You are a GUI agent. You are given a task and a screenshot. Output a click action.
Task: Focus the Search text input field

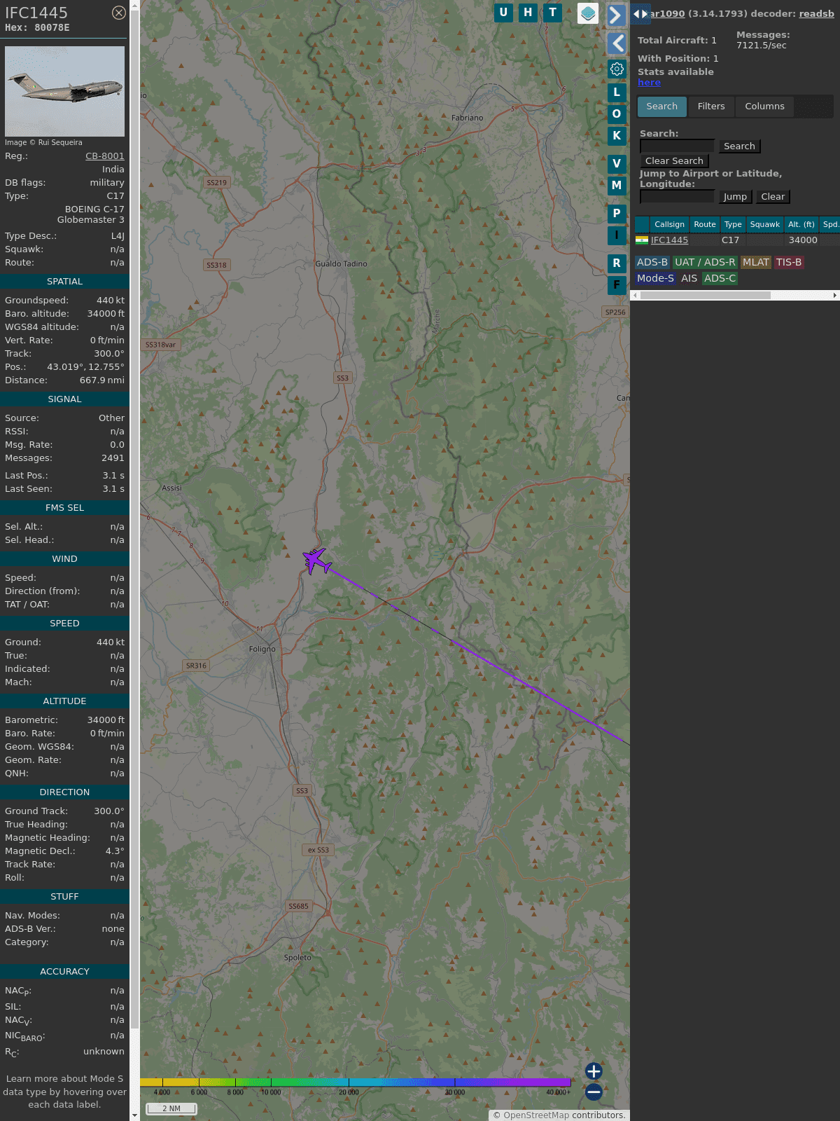point(677,146)
